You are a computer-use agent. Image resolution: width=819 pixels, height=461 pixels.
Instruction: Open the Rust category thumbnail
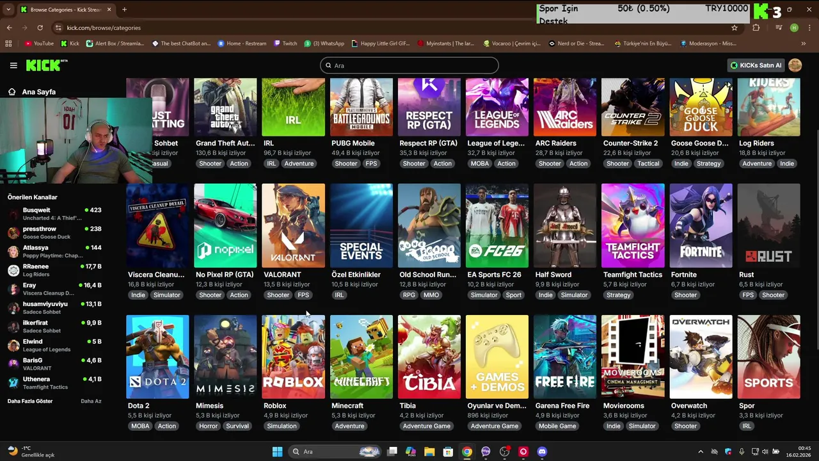[768, 225]
